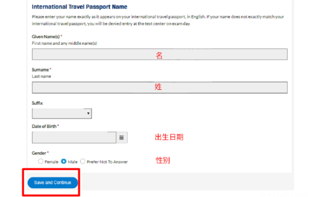Click the red 出生日期 annotation text
The width and height of the screenshot is (319, 197).
point(169,137)
